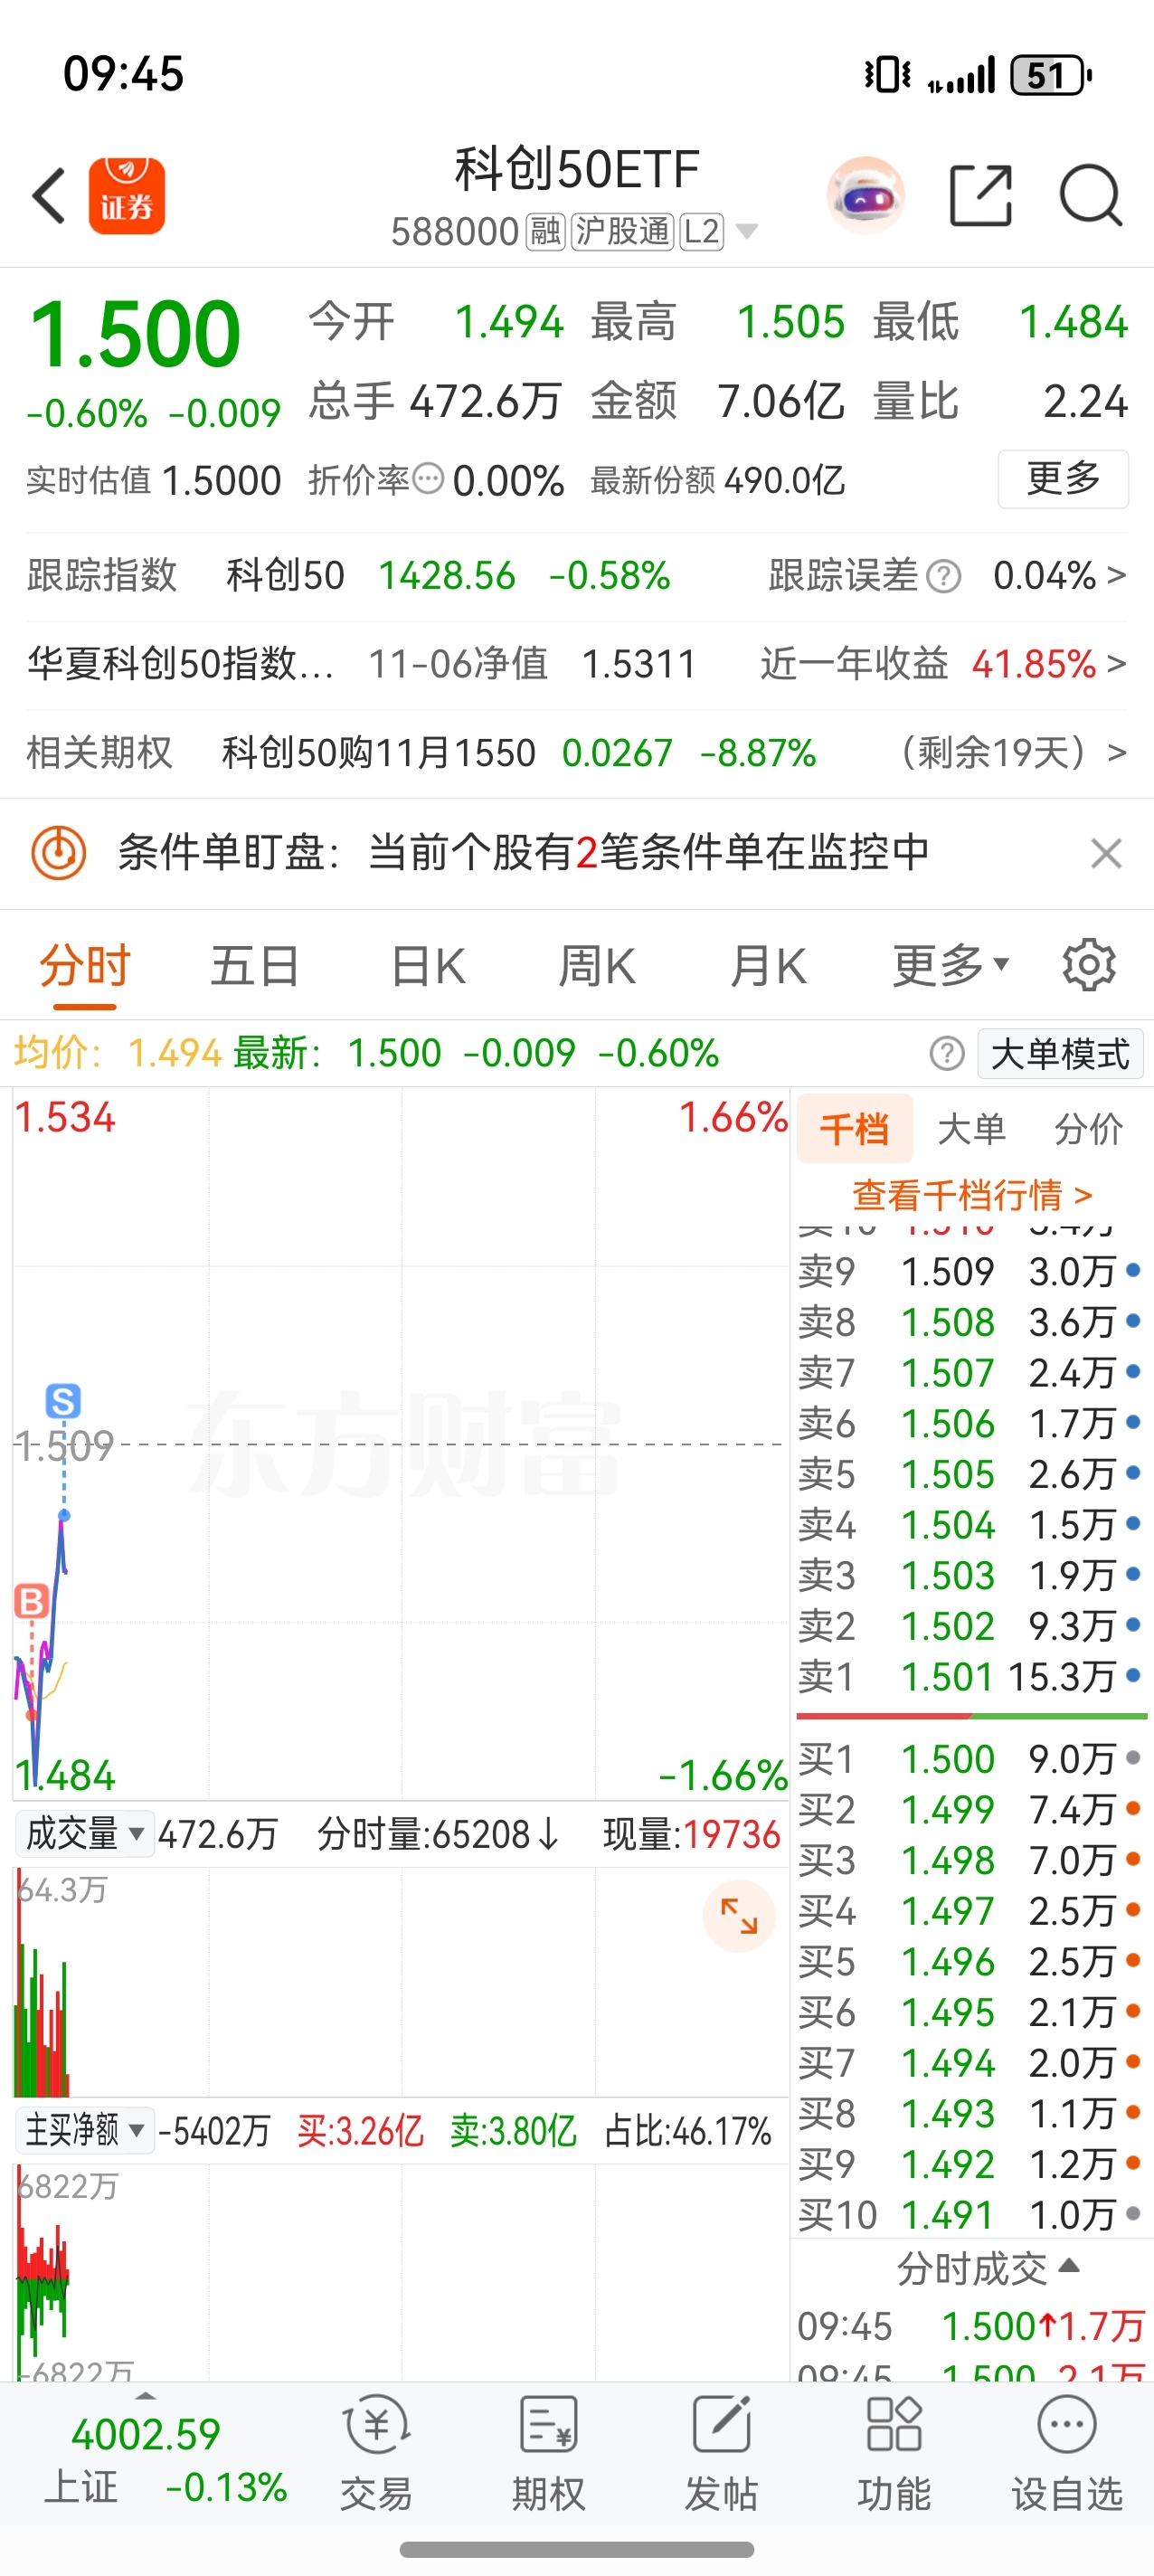Switch to the 大单 tab
The width and height of the screenshot is (1154, 2576).
[x=971, y=1129]
